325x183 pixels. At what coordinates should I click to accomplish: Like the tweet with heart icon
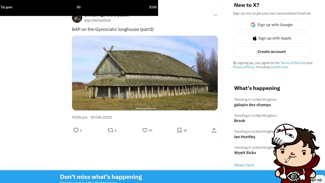[x=145, y=130]
